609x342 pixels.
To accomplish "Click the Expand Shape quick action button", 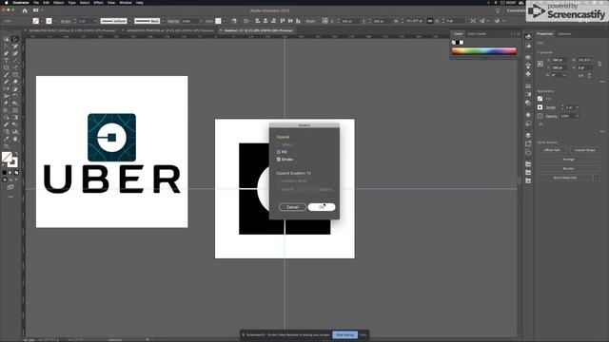I will tap(584, 150).
